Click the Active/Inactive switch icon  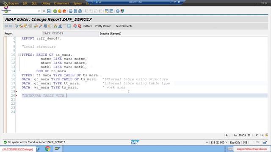[x=21, y=26]
